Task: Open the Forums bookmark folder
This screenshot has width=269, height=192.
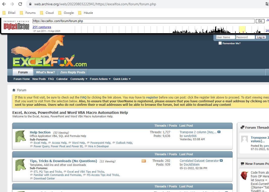Action: 28,13
